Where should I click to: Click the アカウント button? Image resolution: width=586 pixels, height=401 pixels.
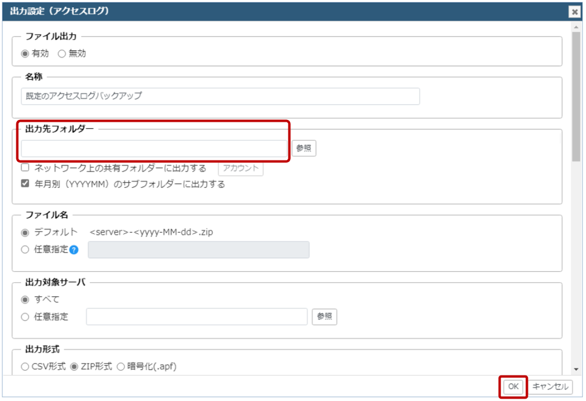click(241, 168)
